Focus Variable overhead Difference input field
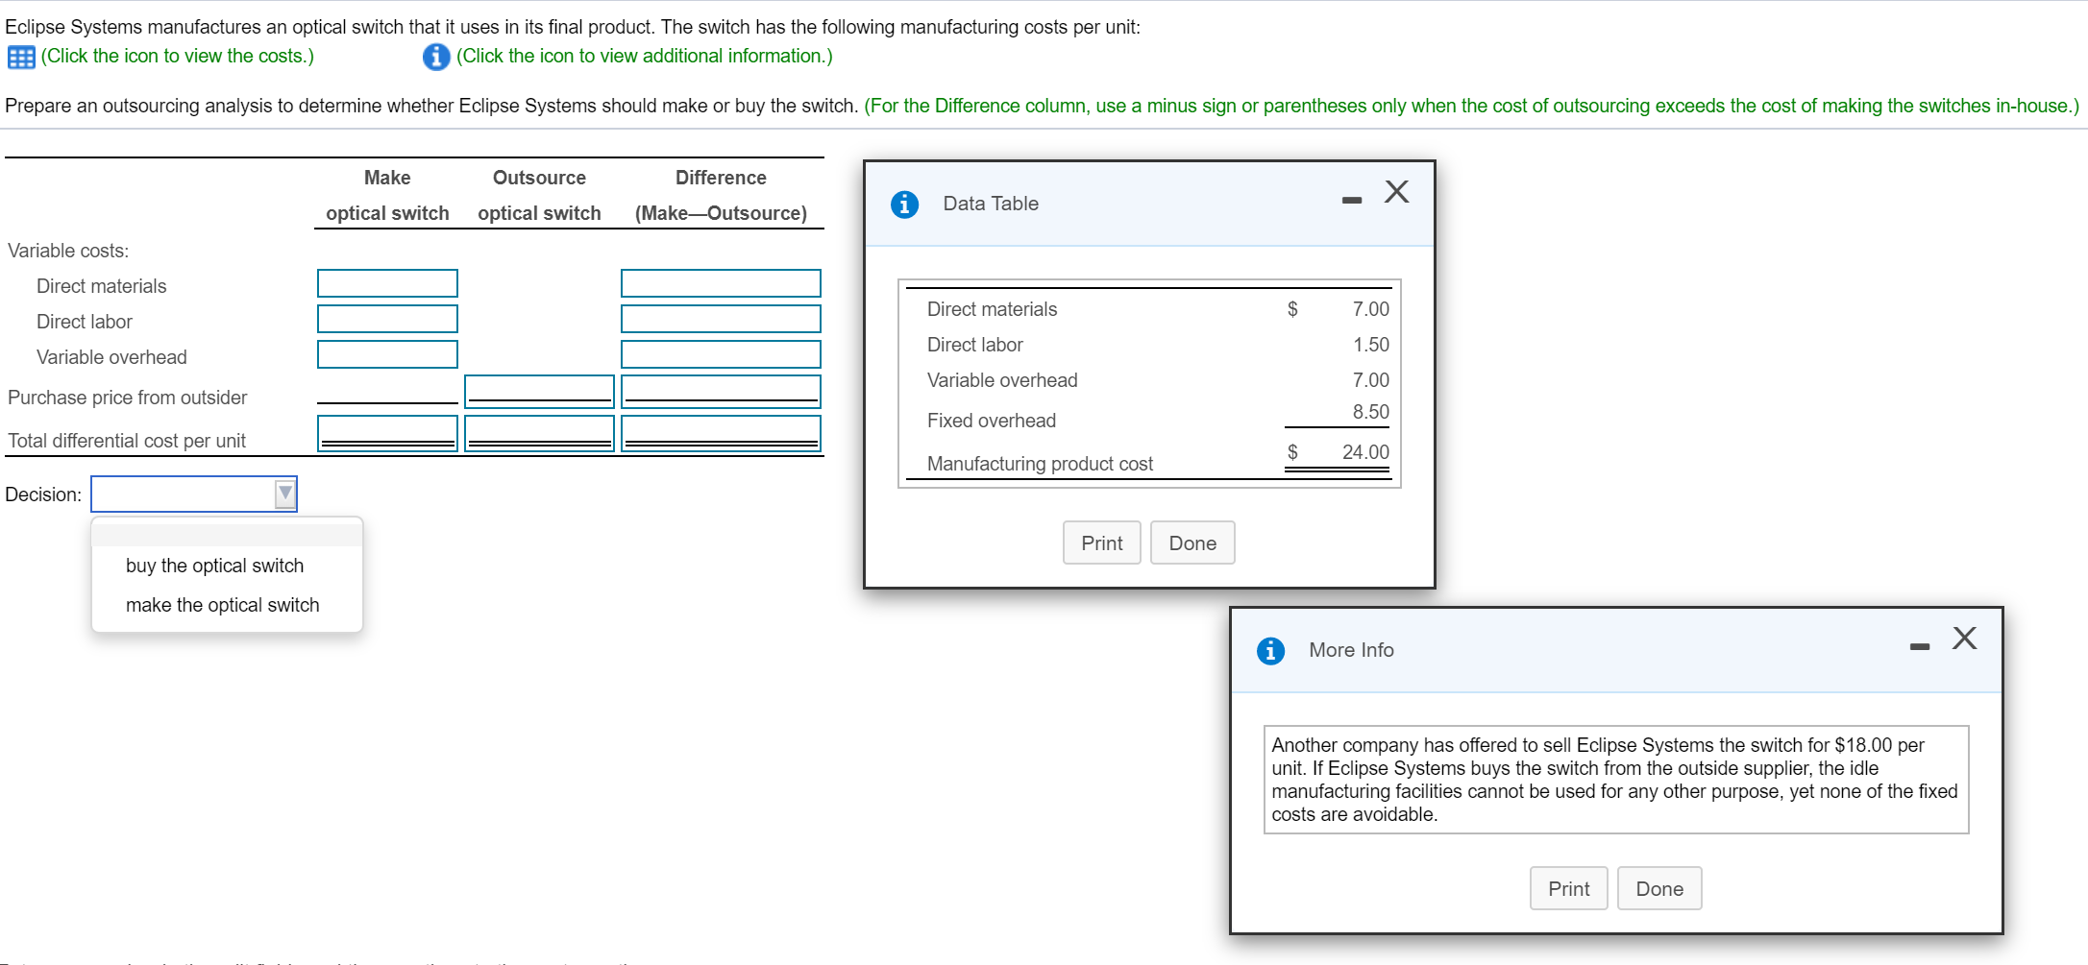The width and height of the screenshot is (2088, 965). [721, 354]
